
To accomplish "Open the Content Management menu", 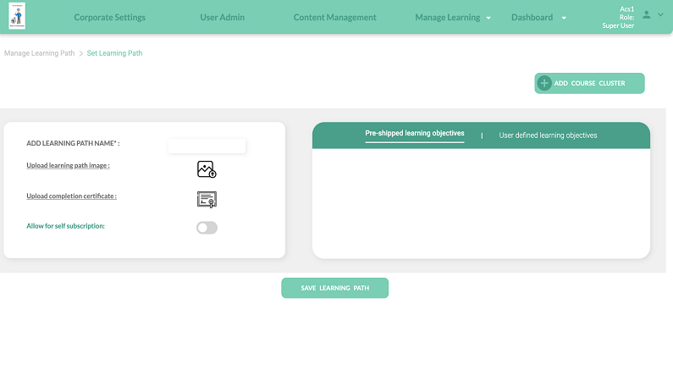I will (x=334, y=18).
